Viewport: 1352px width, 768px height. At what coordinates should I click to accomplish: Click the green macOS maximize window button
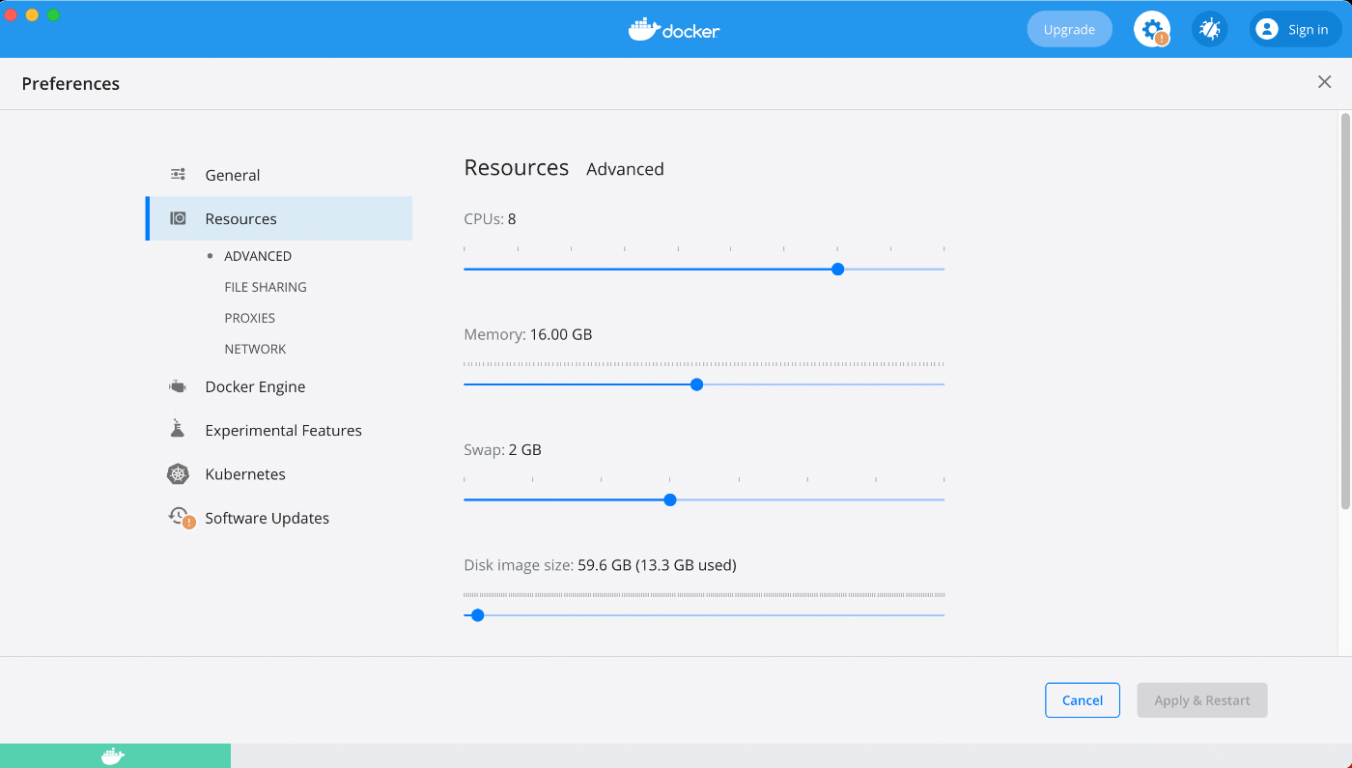54,14
